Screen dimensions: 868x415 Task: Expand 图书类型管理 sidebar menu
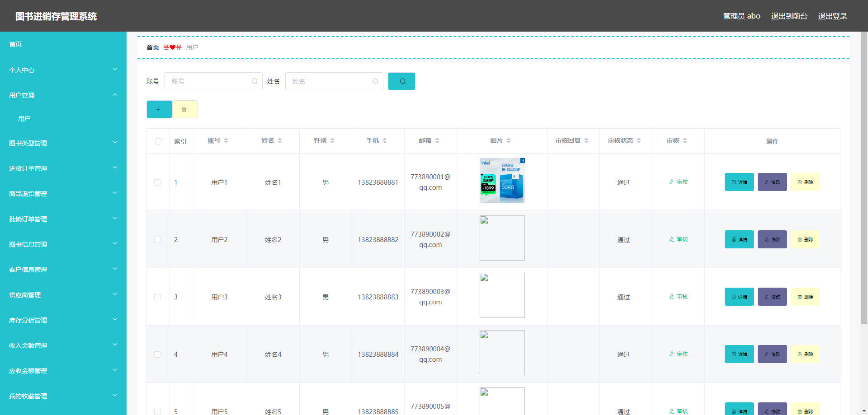click(x=63, y=143)
